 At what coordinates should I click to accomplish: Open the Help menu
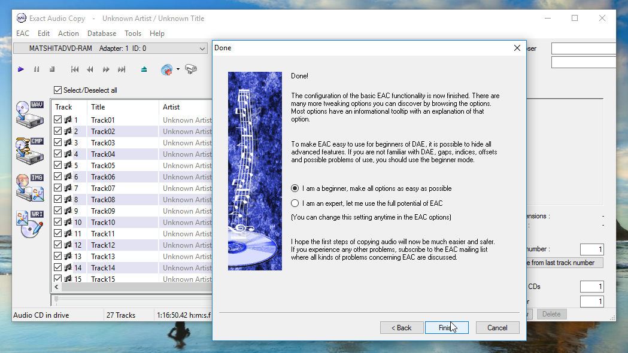pyautogui.click(x=157, y=34)
